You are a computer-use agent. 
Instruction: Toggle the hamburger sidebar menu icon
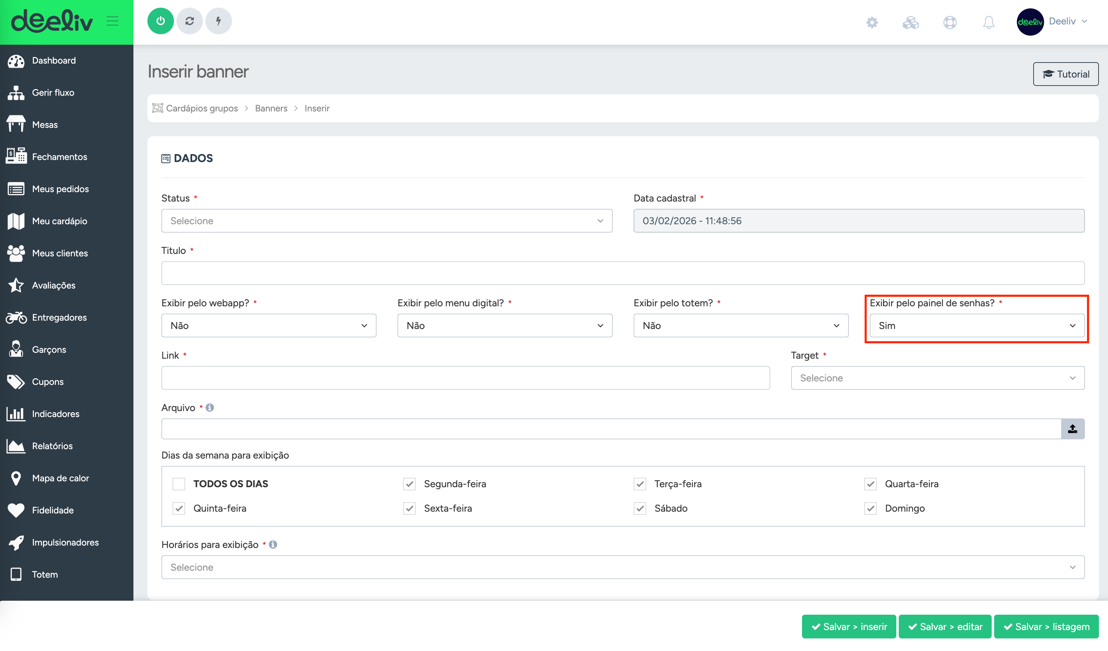[112, 21]
